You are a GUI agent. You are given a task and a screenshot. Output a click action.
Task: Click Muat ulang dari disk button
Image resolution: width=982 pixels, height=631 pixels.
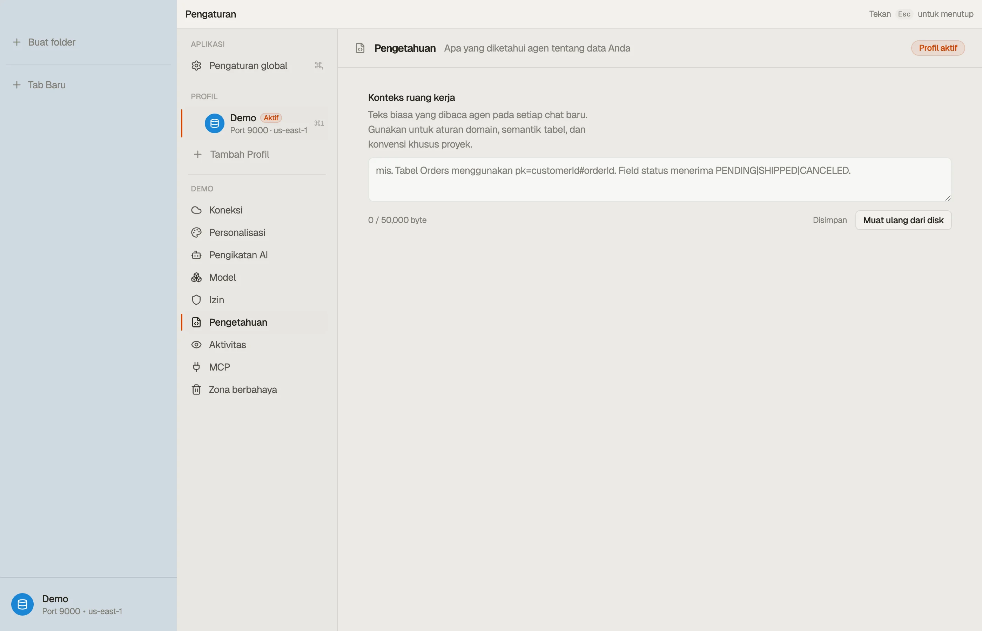[x=903, y=220]
